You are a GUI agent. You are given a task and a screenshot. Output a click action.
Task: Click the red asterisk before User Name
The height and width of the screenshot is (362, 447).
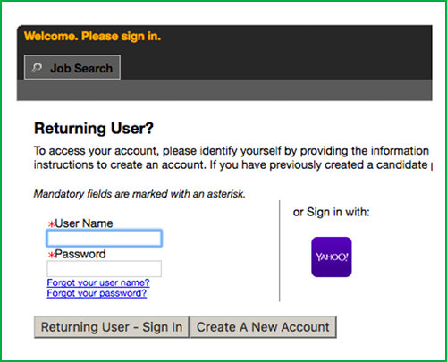point(51,224)
